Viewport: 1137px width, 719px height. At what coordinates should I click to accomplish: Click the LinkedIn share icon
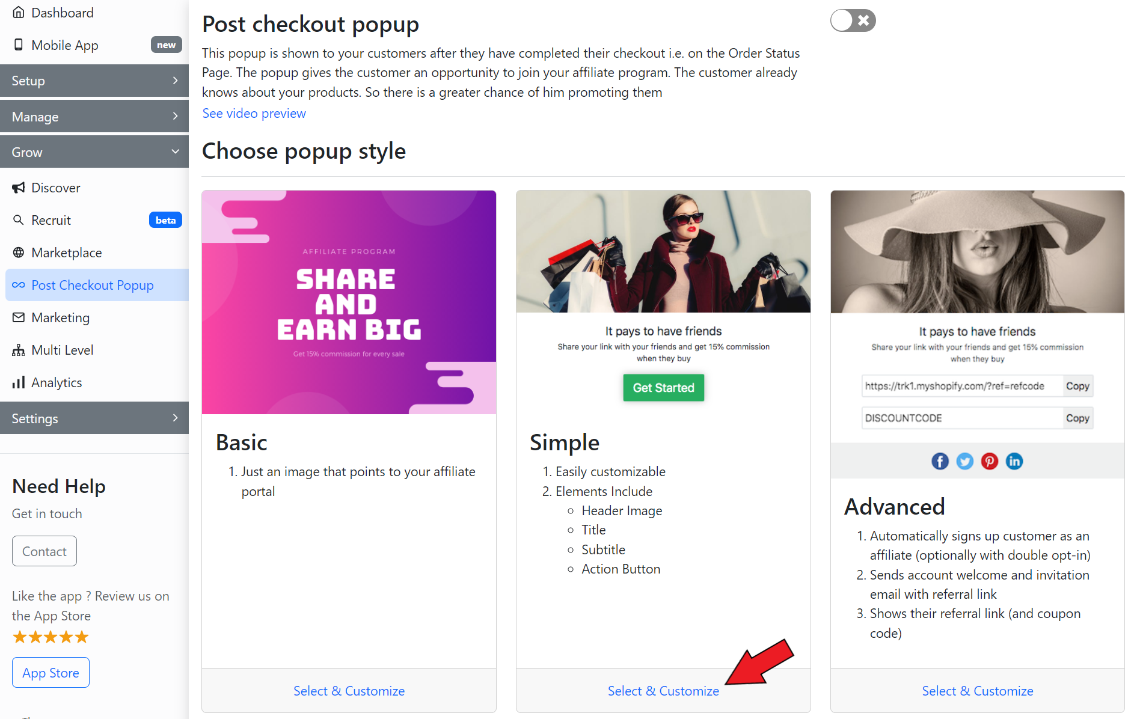coord(1014,461)
